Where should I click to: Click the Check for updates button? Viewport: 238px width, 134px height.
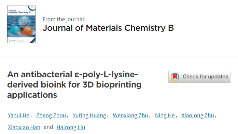[199, 77]
